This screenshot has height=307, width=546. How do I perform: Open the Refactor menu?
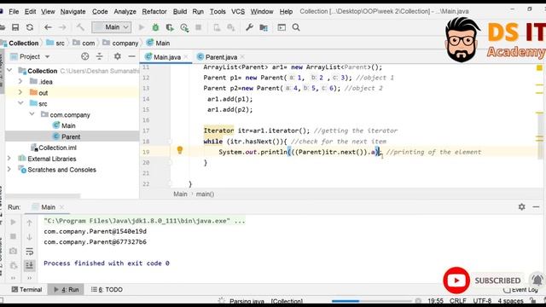click(x=154, y=11)
